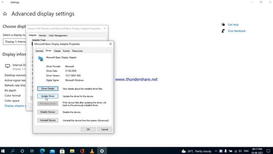This screenshot has height=154, width=273.
Task: Open the Windows Start menu
Action: click(3, 151)
